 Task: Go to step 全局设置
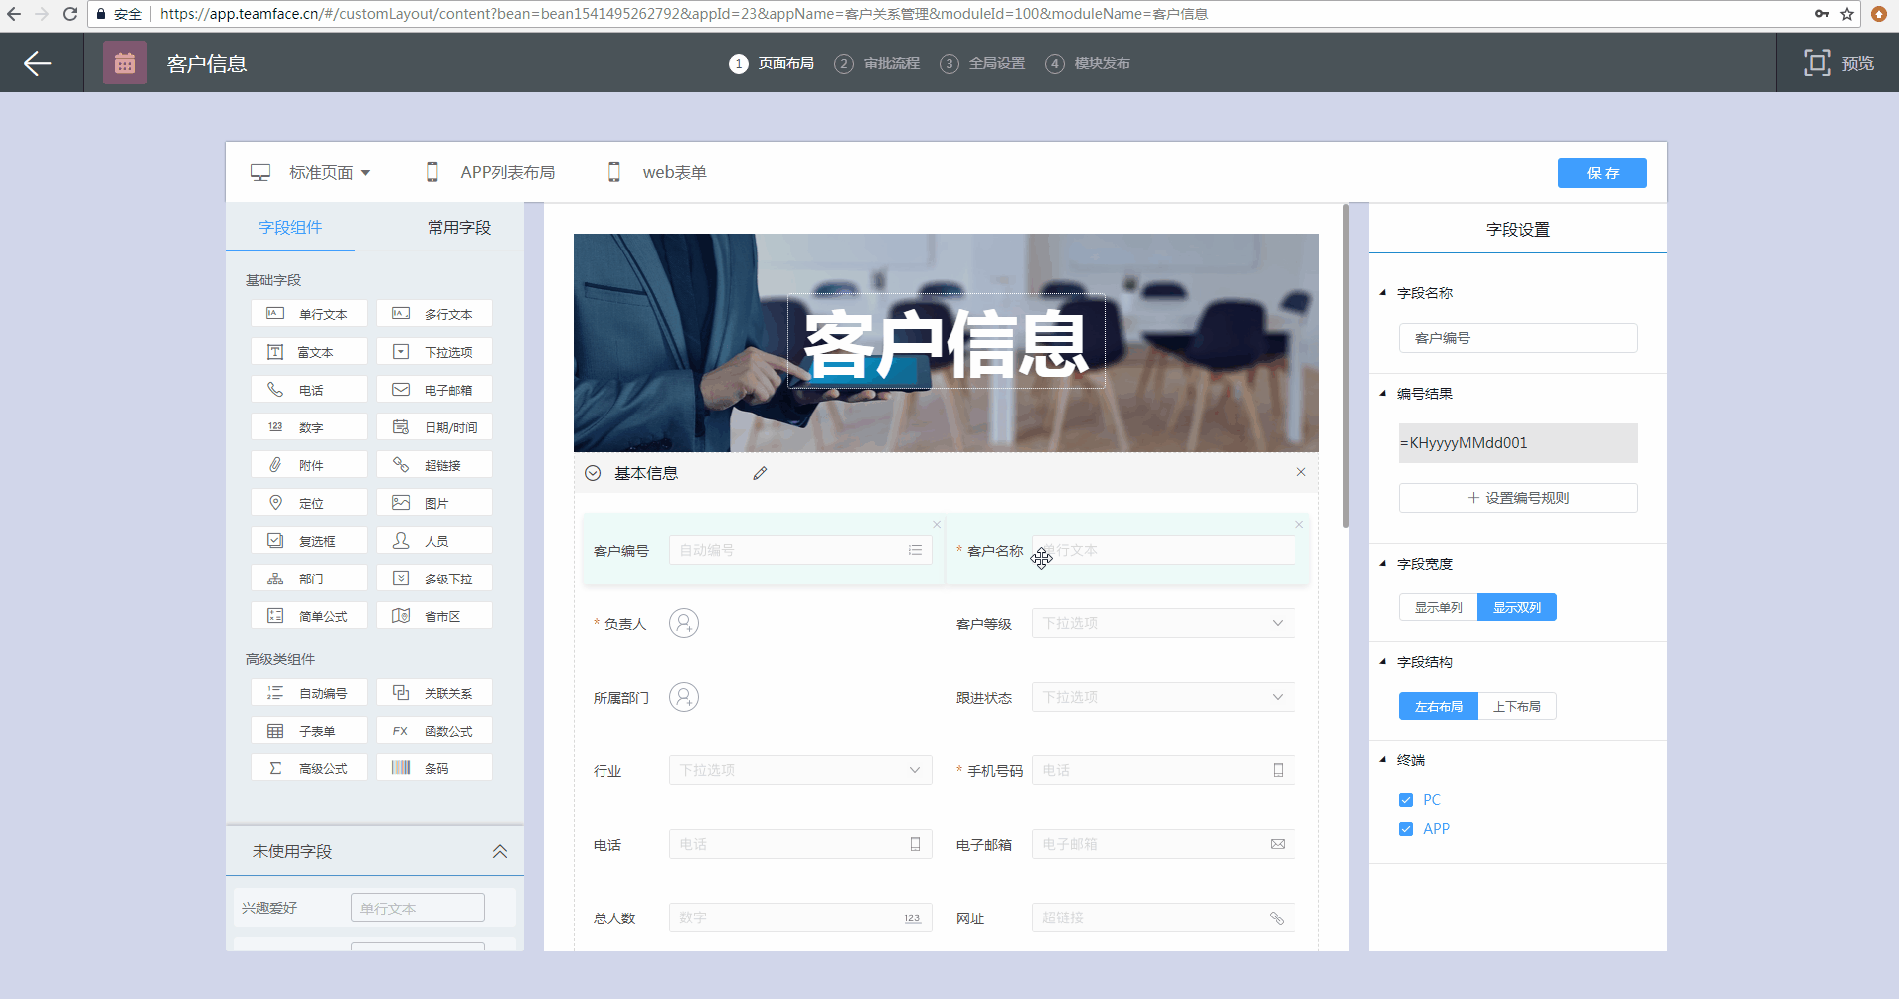pyautogui.click(x=982, y=63)
